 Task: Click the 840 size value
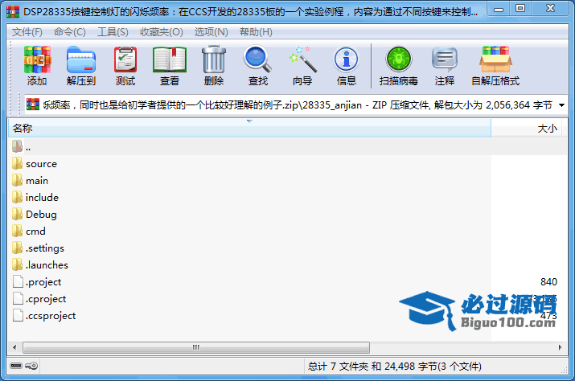click(x=548, y=281)
